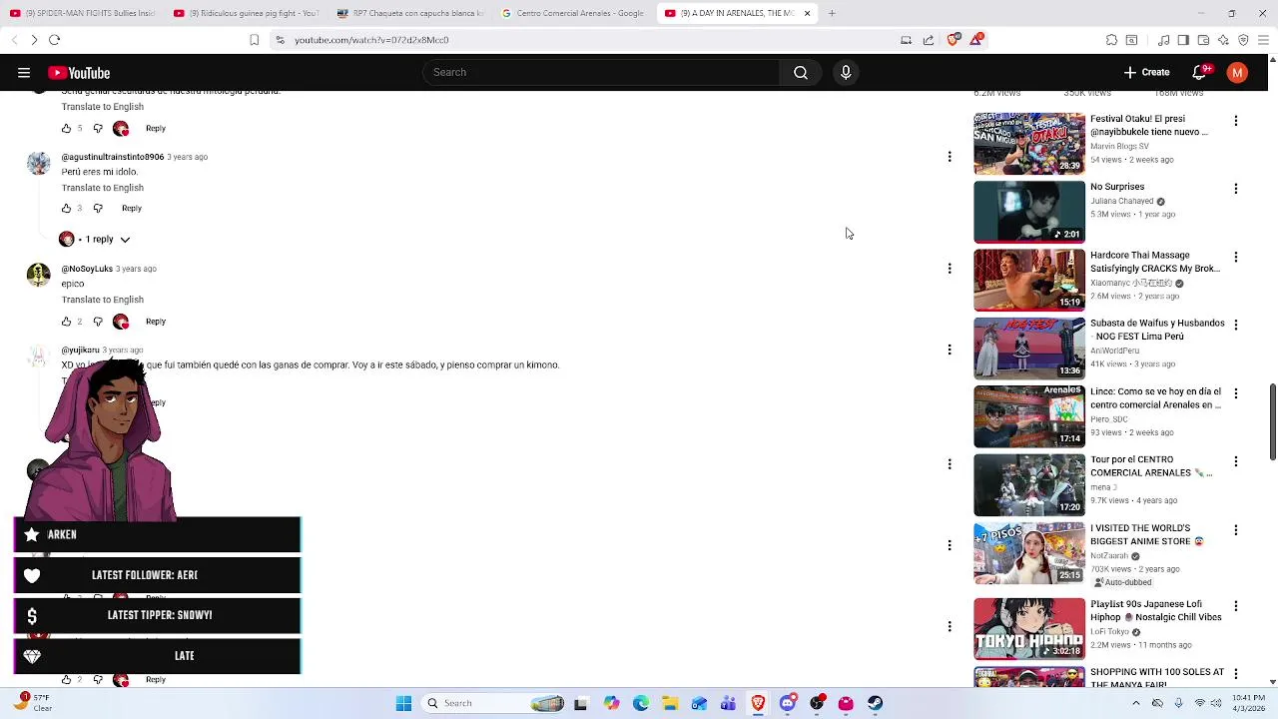The width and height of the screenshot is (1278, 719).
Task: Open the Festival Otaku video thumbnail
Action: (1029, 144)
